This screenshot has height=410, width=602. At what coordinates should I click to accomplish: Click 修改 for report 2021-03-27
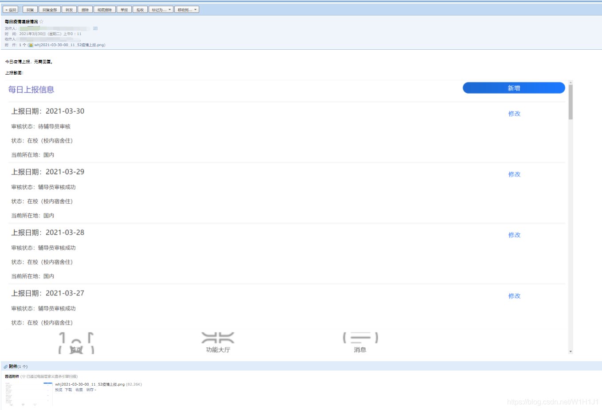[514, 296]
